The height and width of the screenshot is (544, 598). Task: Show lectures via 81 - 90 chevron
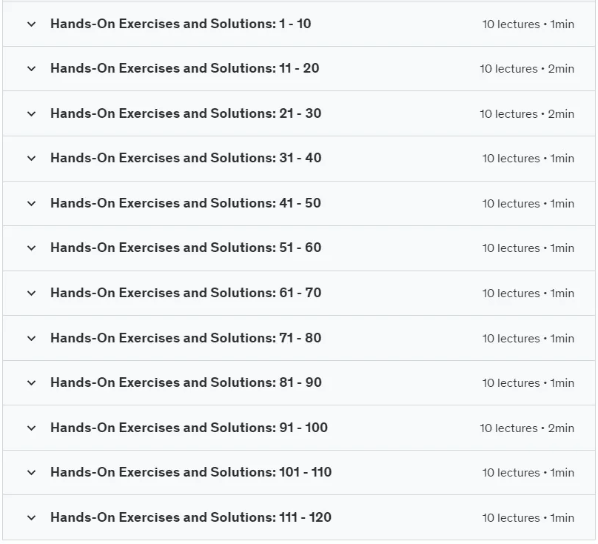pyautogui.click(x=32, y=382)
